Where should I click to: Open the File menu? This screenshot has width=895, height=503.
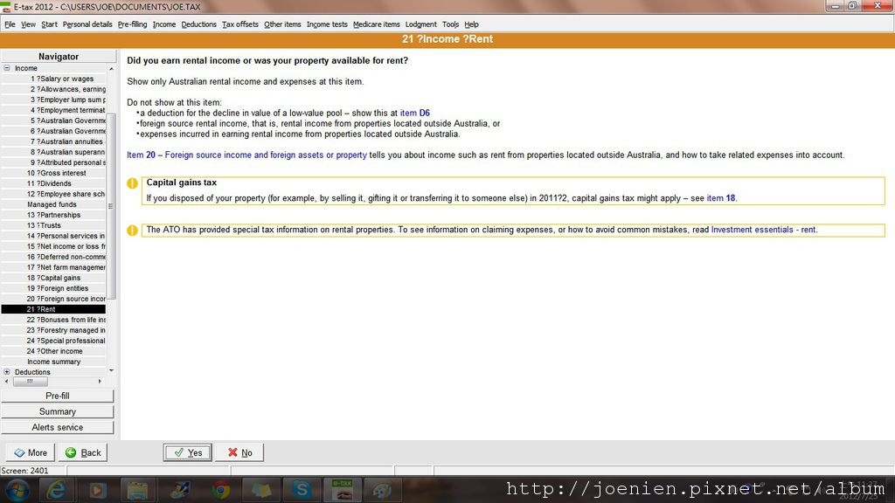[10, 24]
